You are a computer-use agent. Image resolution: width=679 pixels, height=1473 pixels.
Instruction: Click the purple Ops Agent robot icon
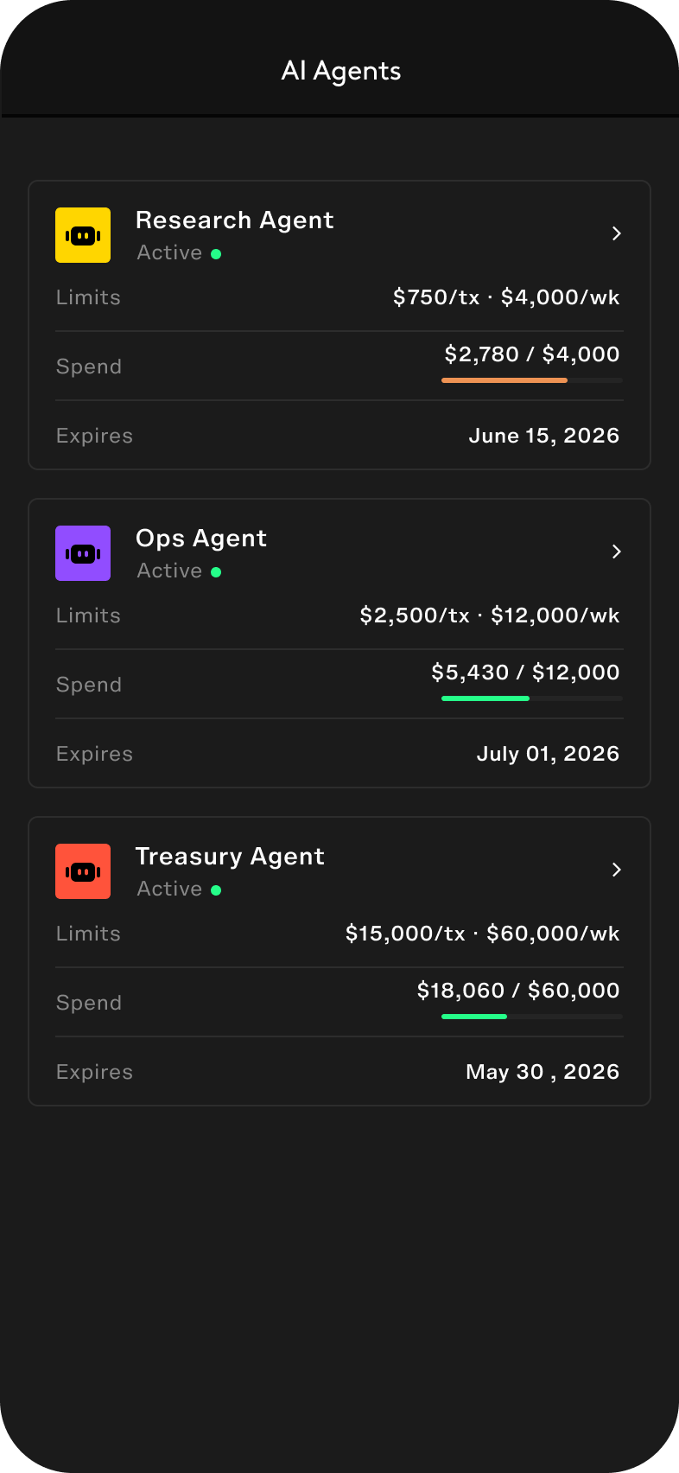point(83,553)
